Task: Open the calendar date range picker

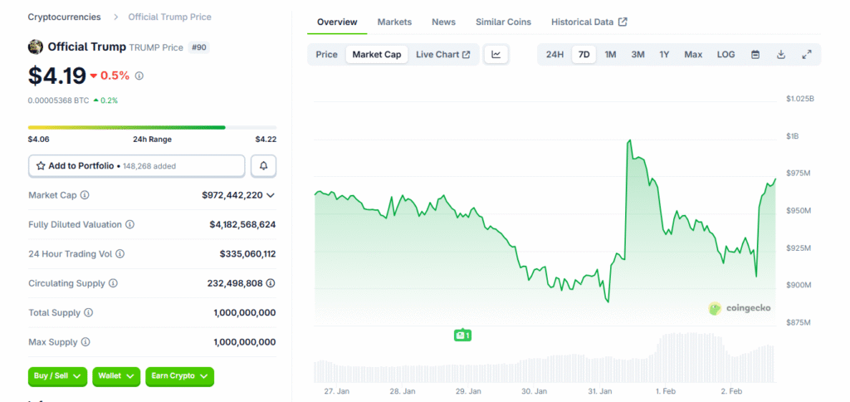Action: click(x=755, y=55)
